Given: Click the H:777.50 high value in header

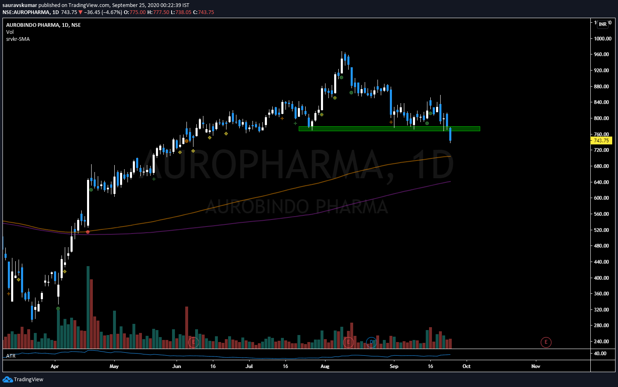Looking at the screenshot, I should 158,12.
